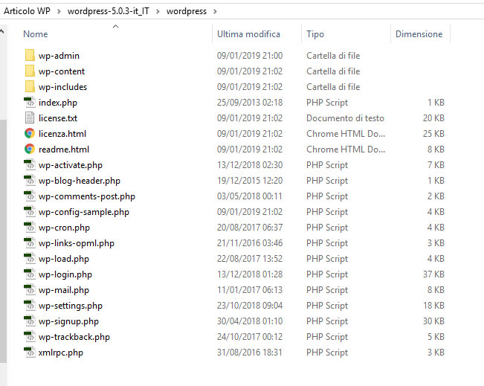
Task: Select file name wp-links-opml.php
Action: pyautogui.click(x=77, y=243)
